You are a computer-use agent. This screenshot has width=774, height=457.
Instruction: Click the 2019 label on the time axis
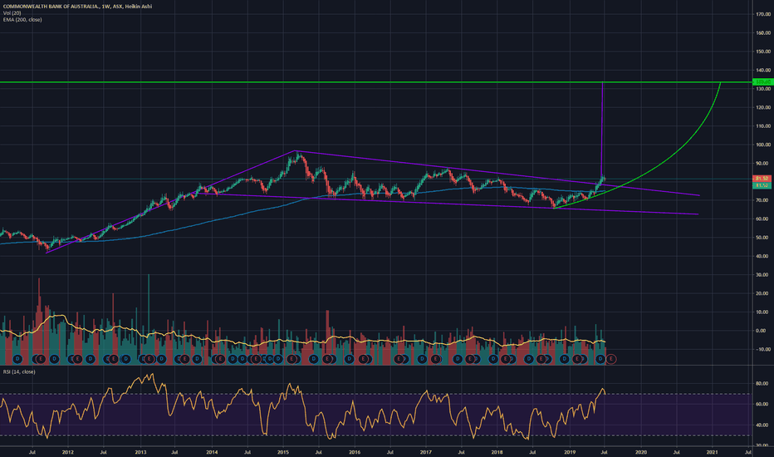[570, 452]
